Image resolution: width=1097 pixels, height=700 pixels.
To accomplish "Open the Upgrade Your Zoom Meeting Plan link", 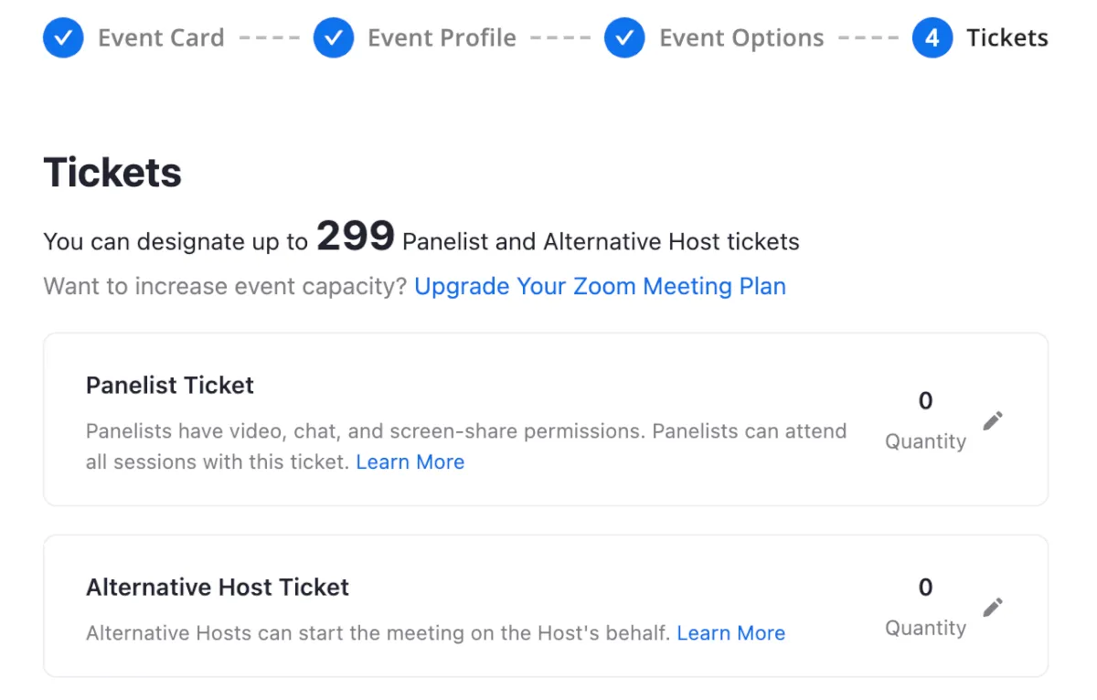I will pyautogui.click(x=600, y=287).
